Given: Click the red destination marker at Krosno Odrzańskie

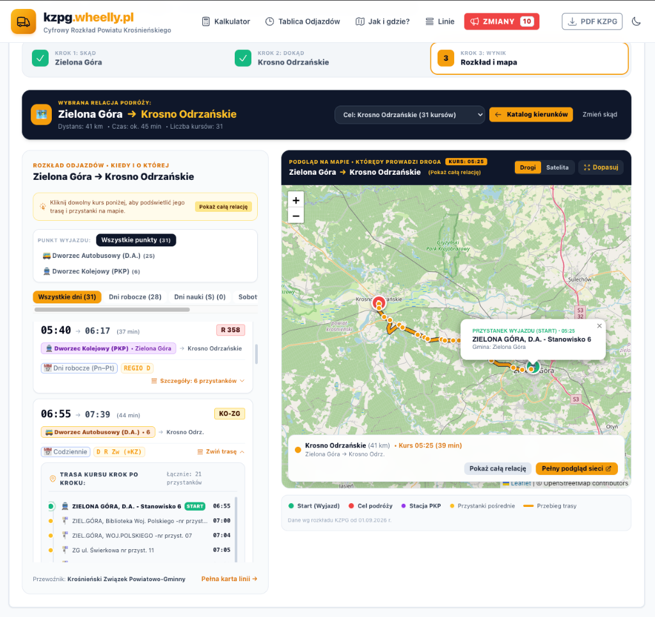Looking at the screenshot, I should pyautogui.click(x=379, y=303).
